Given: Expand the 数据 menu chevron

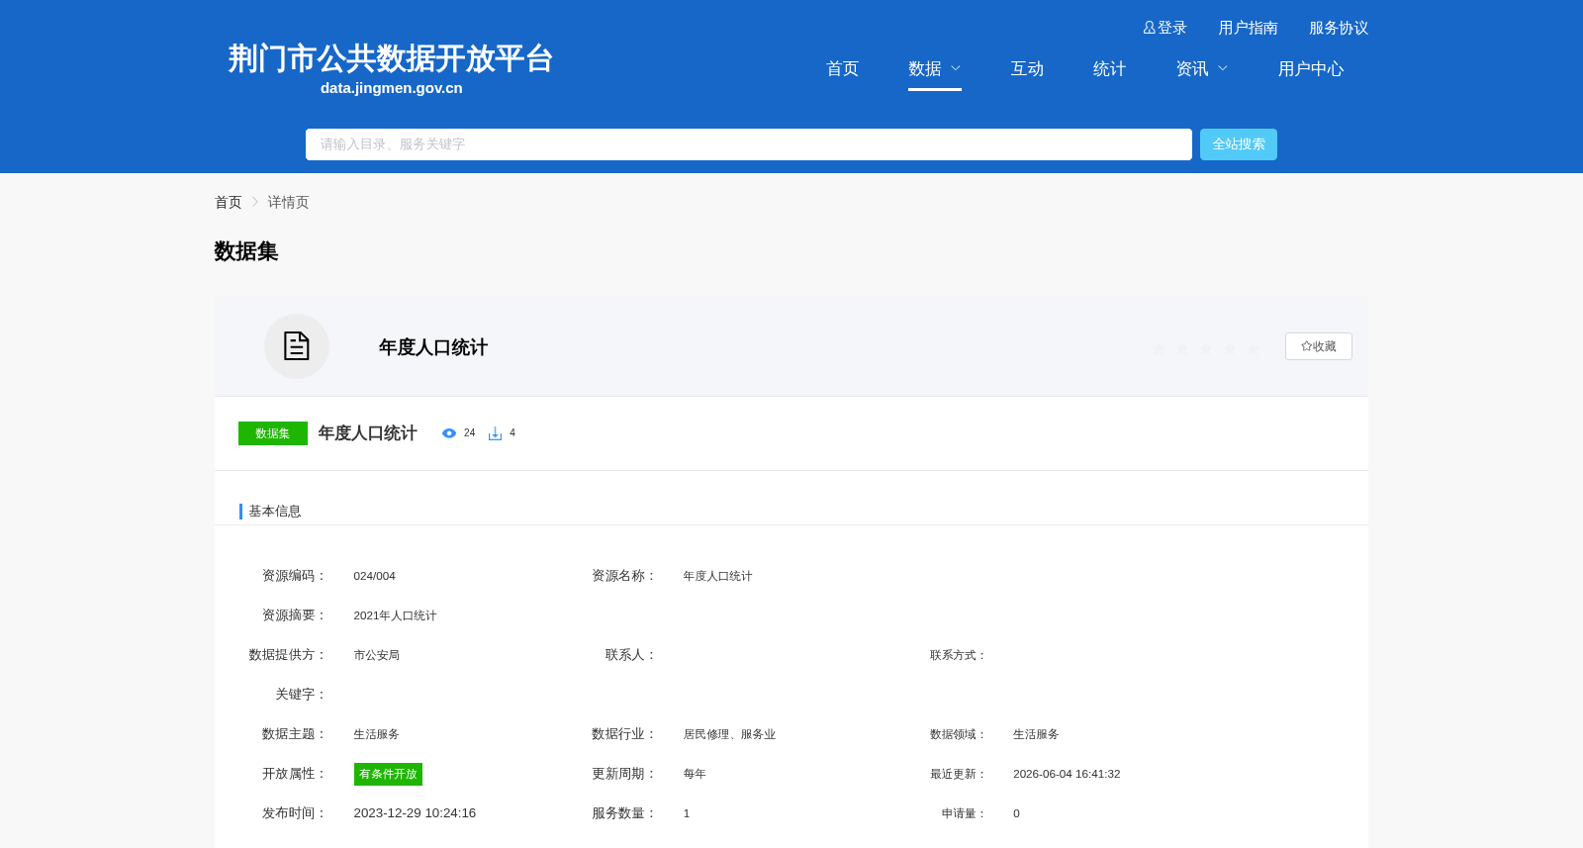Looking at the screenshot, I should [956, 68].
